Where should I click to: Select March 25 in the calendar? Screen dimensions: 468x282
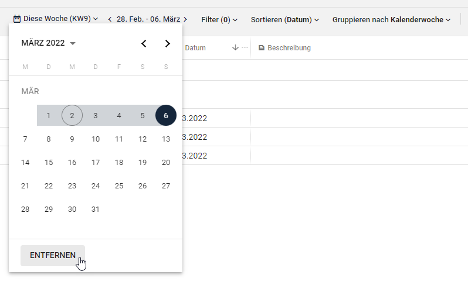(119, 186)
